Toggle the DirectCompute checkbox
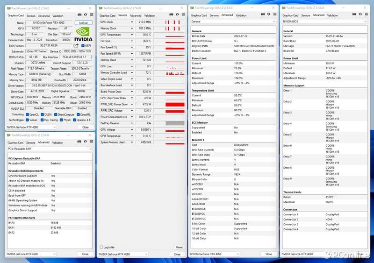The image size is (374, 263). point(56,115)
